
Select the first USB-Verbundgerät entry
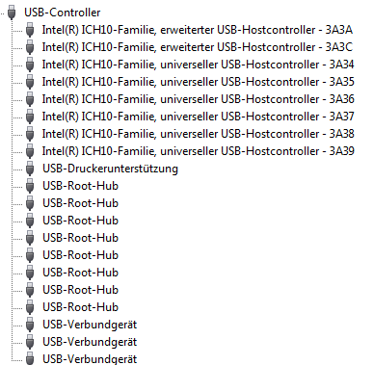tap(90, 325)
